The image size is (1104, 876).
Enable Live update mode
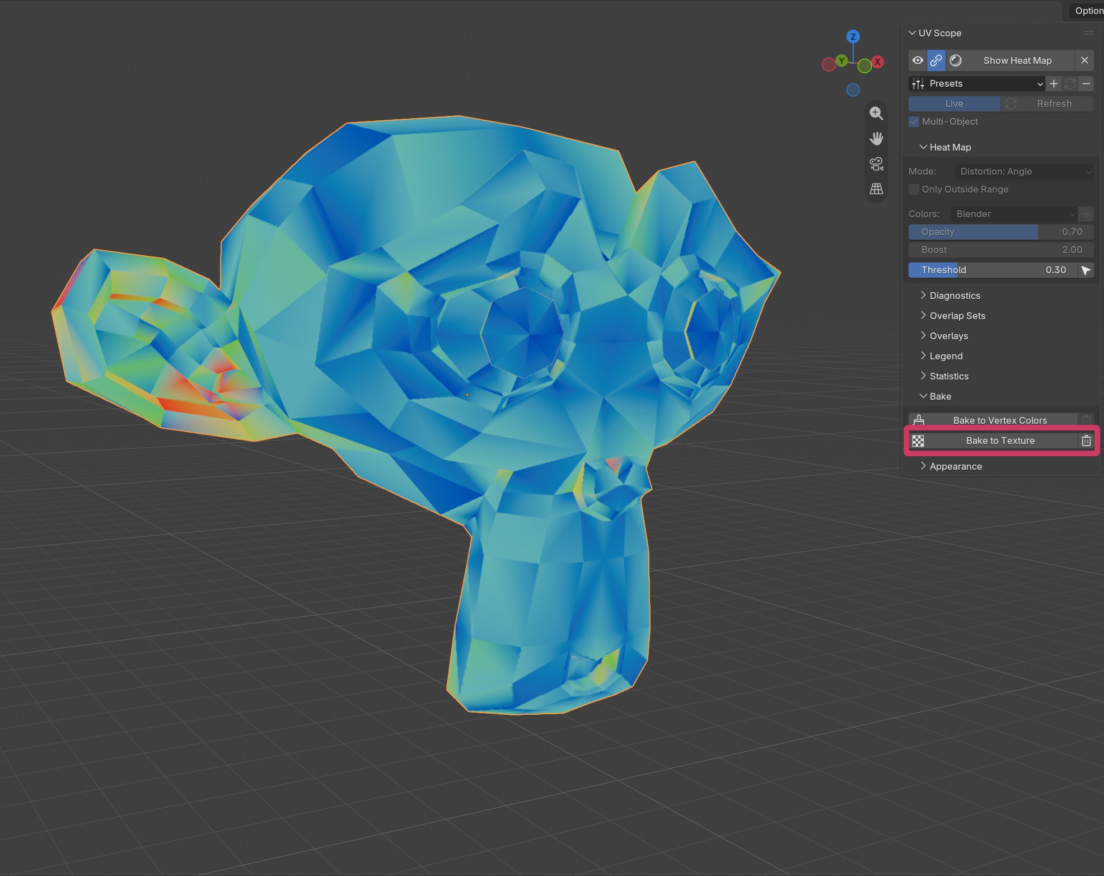click(954, 104)
